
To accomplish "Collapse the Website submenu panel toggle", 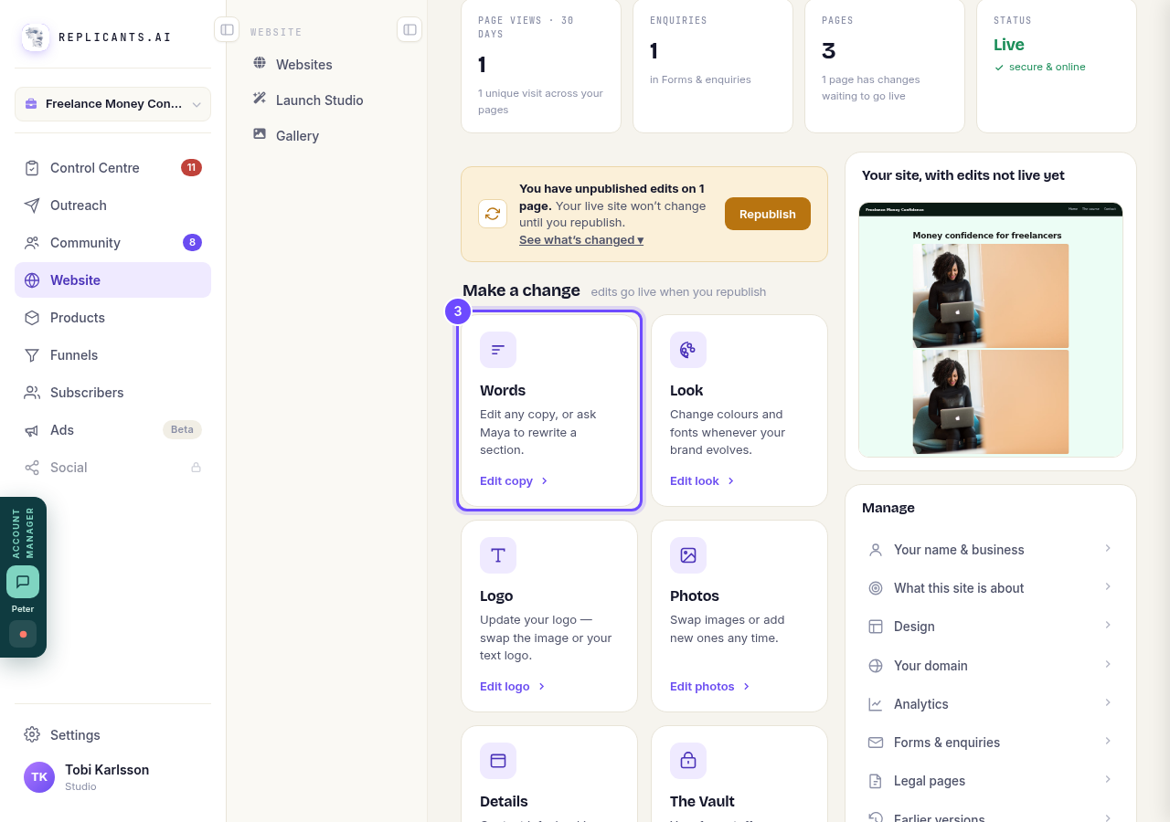I will [409, 29].
